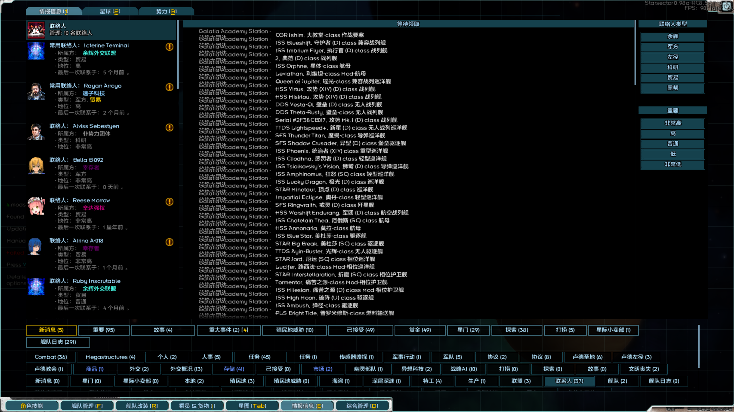Viewport: 734px width, 412px height.
Task: Click the exclamation icon on Icterine Terminal
Action: pyautogui.click(x=169, y=47)
